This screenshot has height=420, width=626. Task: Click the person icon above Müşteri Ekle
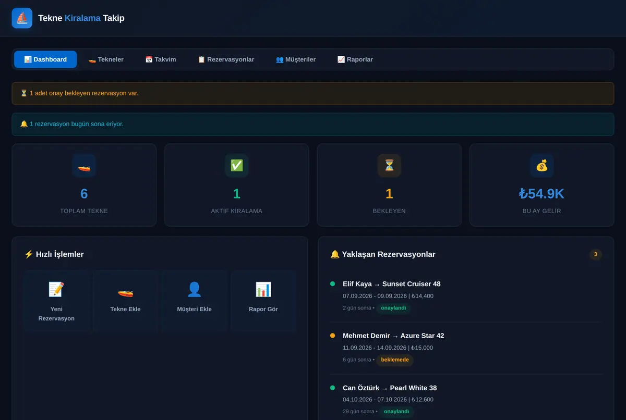pyautogui.click(x=195, y=289)
